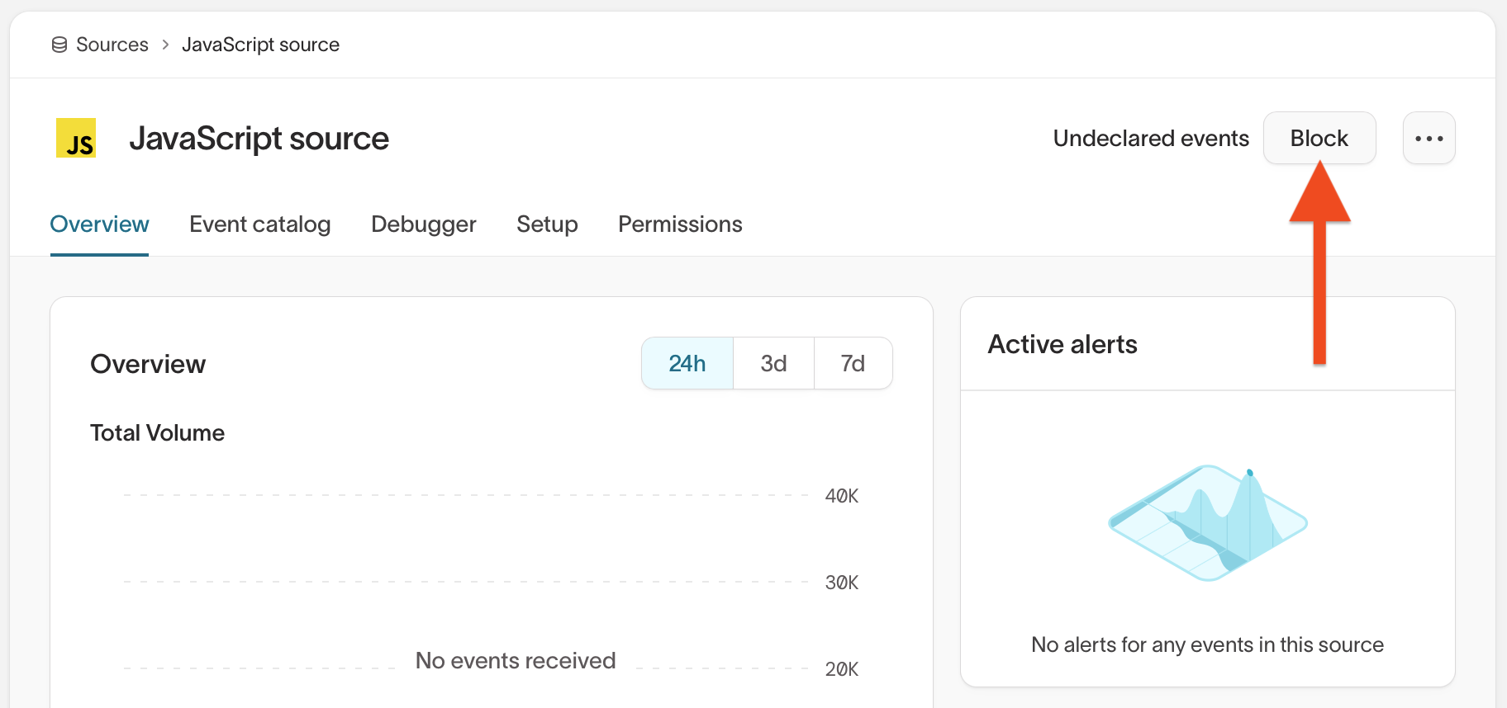This screenshot has width=1507, height=708.
Task: Switch to the Overview tab
Action: [99, 224]
